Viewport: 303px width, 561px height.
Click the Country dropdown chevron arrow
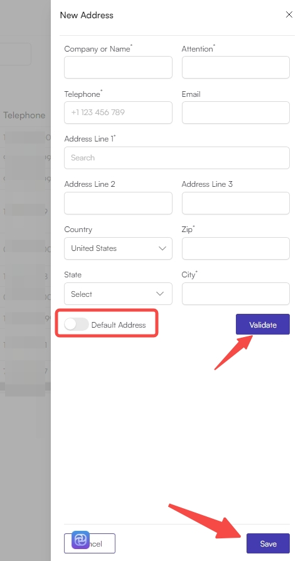point(162,248)
